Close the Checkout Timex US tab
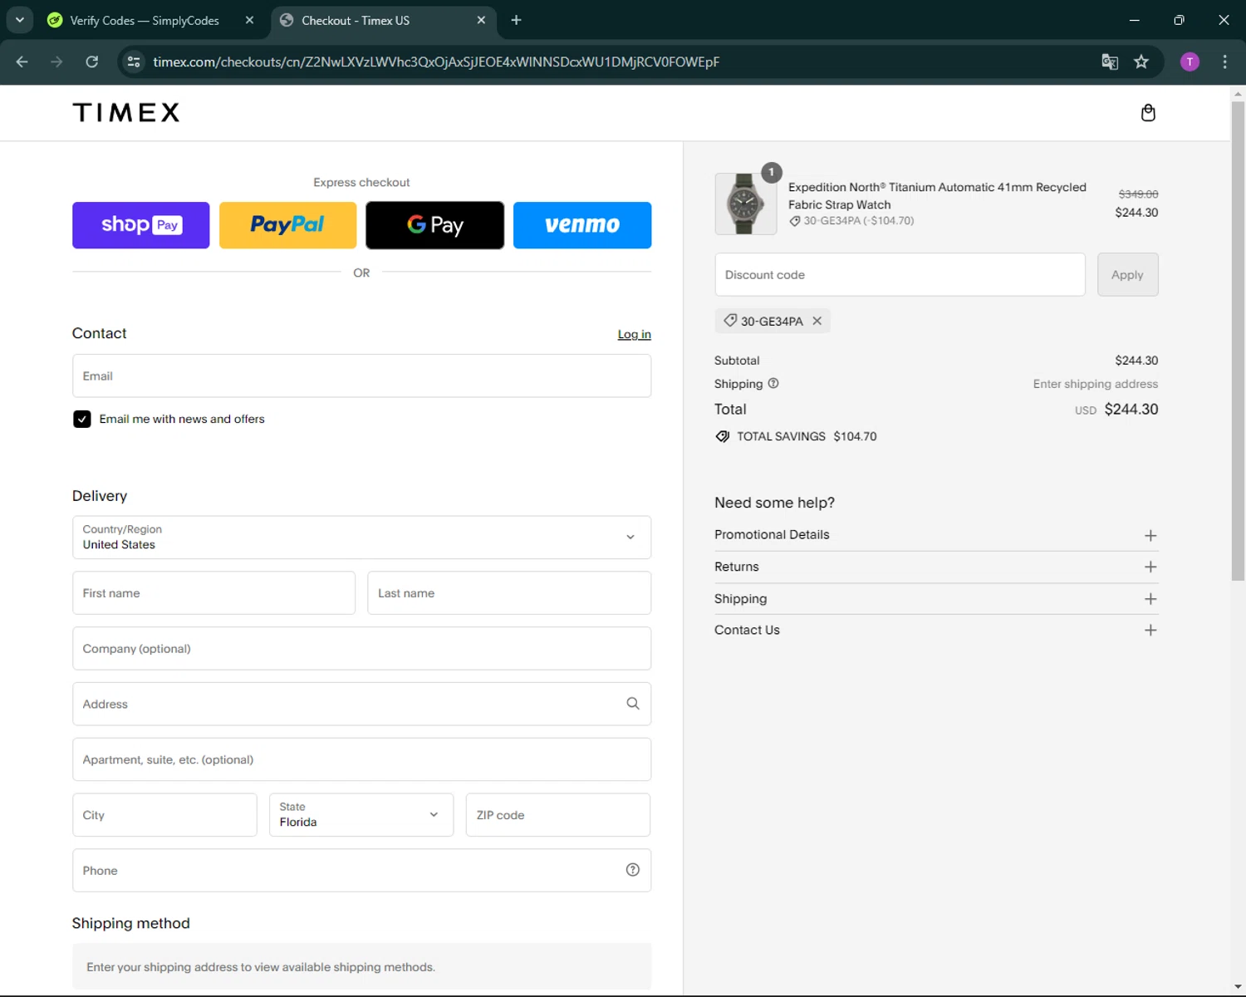1246x997 pixels. (x=481, y=20)
